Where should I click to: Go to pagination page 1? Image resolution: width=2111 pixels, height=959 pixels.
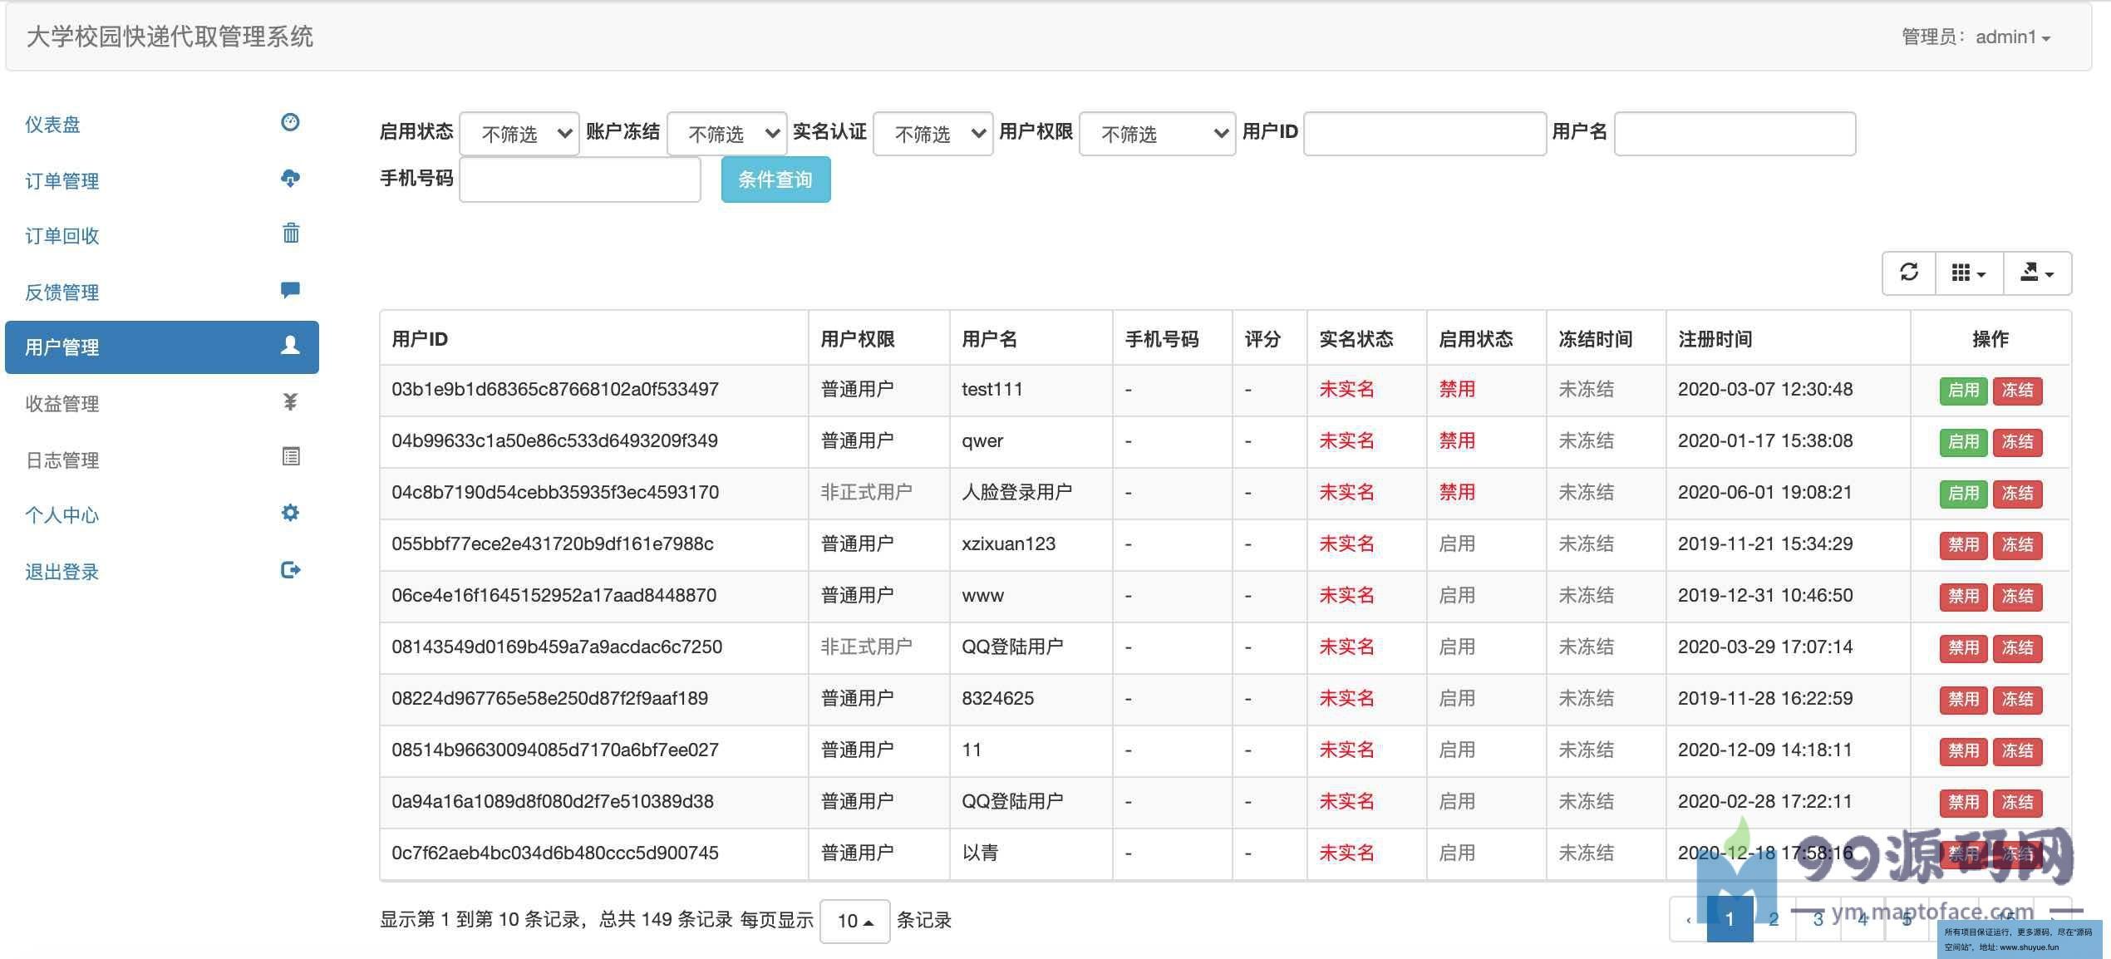tap(1730, 919)
